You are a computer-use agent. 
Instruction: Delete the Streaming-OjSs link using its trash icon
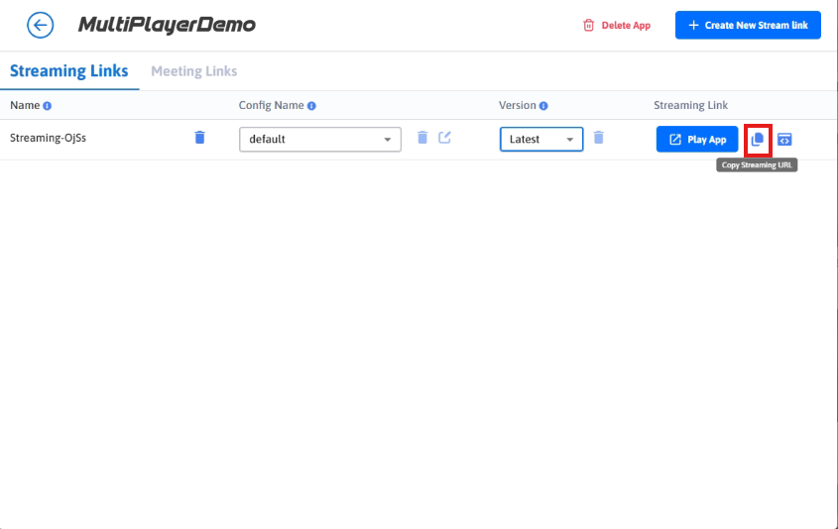199,138
